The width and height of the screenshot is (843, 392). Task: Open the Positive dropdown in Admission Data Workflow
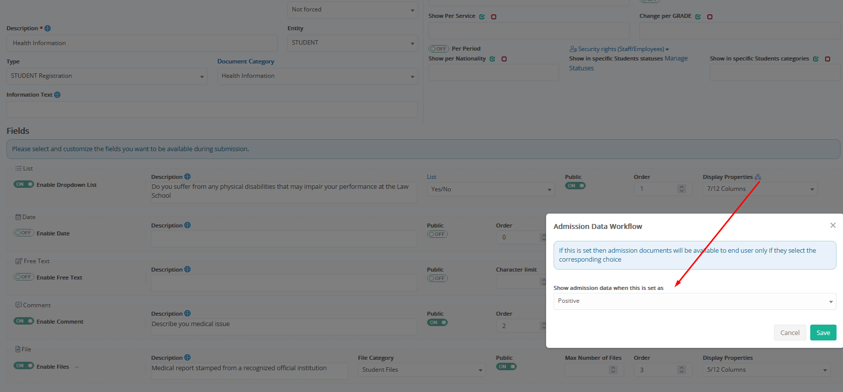[694, 301]
